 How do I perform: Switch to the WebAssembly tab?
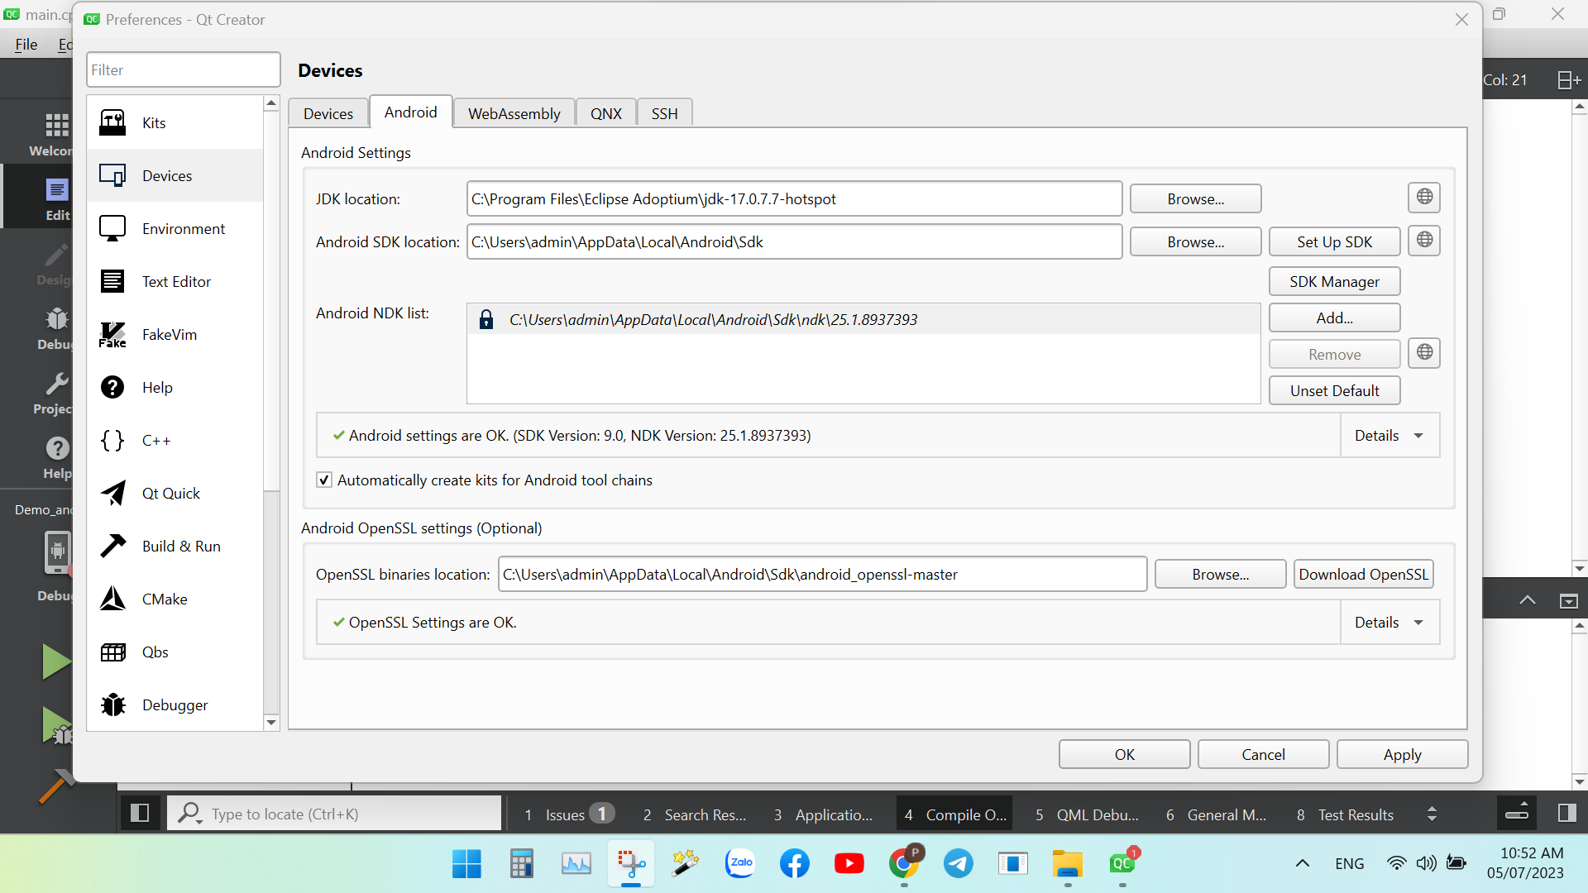click(x=514, y=113)
